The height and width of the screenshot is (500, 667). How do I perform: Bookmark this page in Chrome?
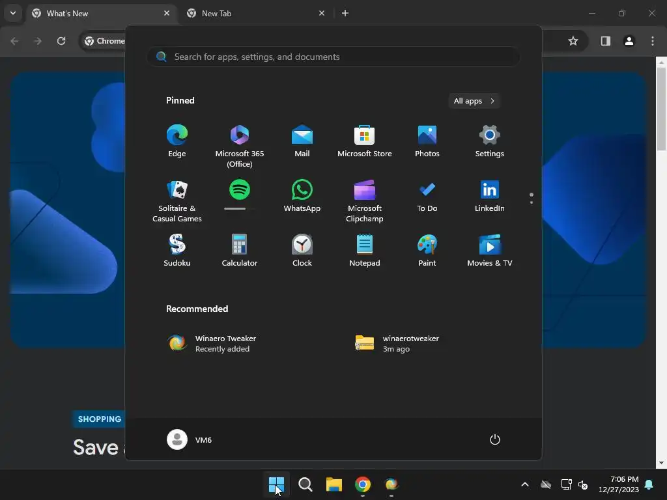(x=573, y=41)
